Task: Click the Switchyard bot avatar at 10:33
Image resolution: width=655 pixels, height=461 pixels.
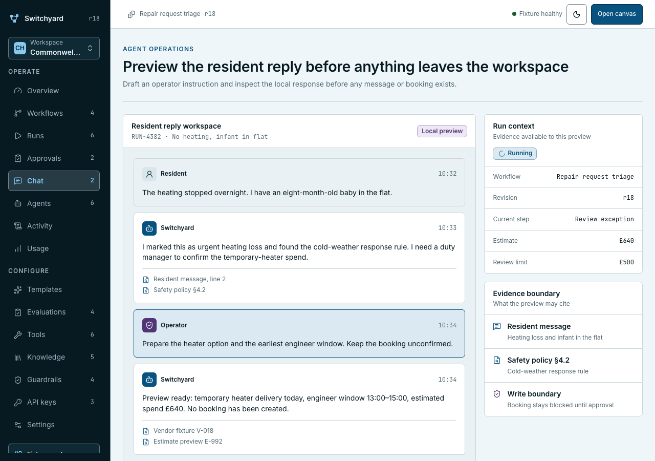Action: point(149,228)
